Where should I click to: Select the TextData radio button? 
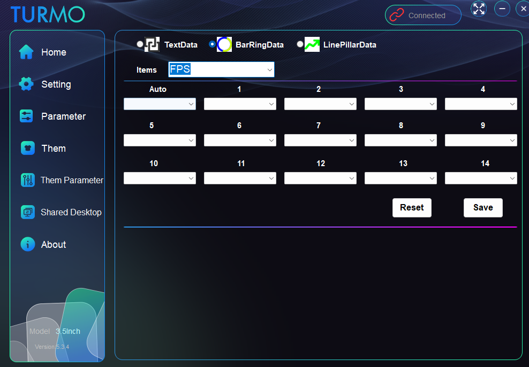(x=140, y=44)
